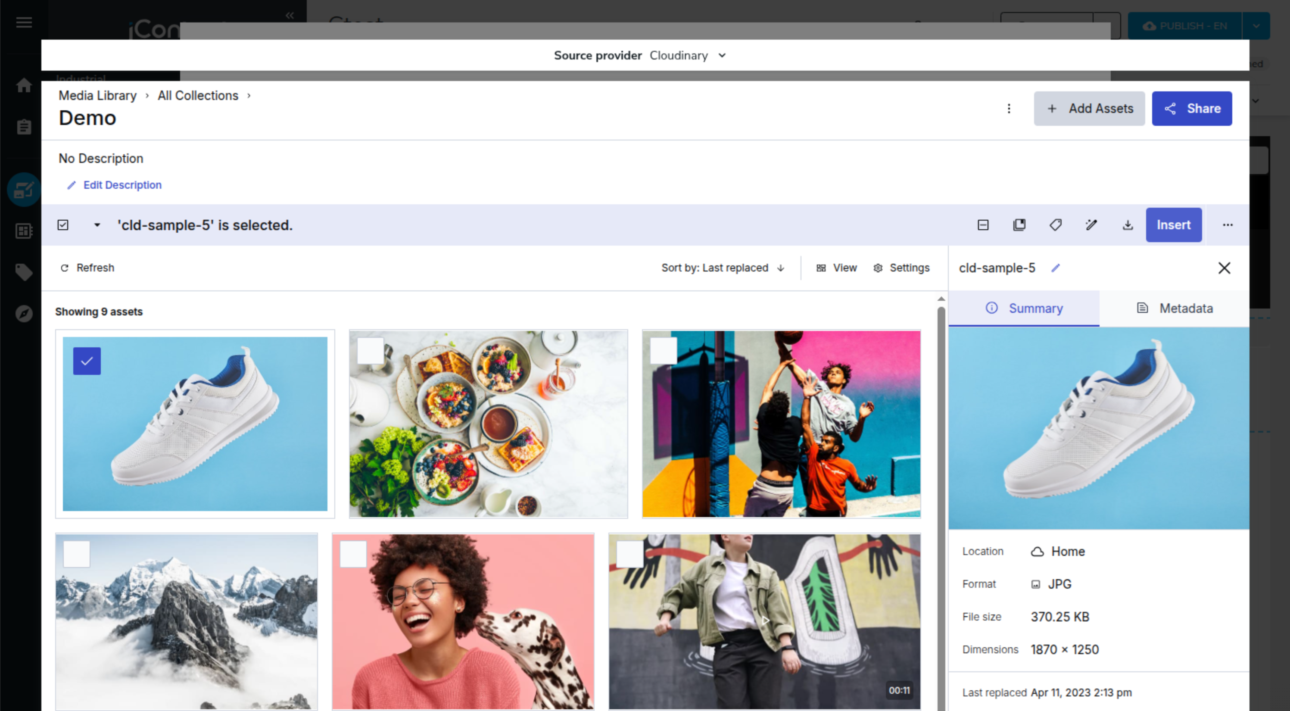Select the food breakfast image checkbox
The height and width of the screenshot is (711, 1290).
tap(370, 350)
